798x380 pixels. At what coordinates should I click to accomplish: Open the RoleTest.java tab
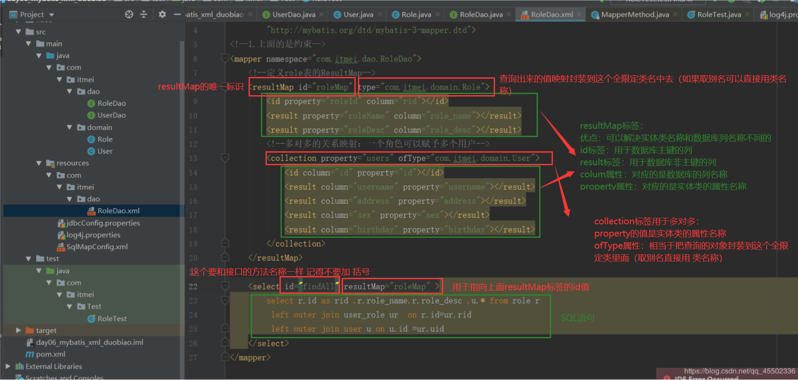[718, 14]
